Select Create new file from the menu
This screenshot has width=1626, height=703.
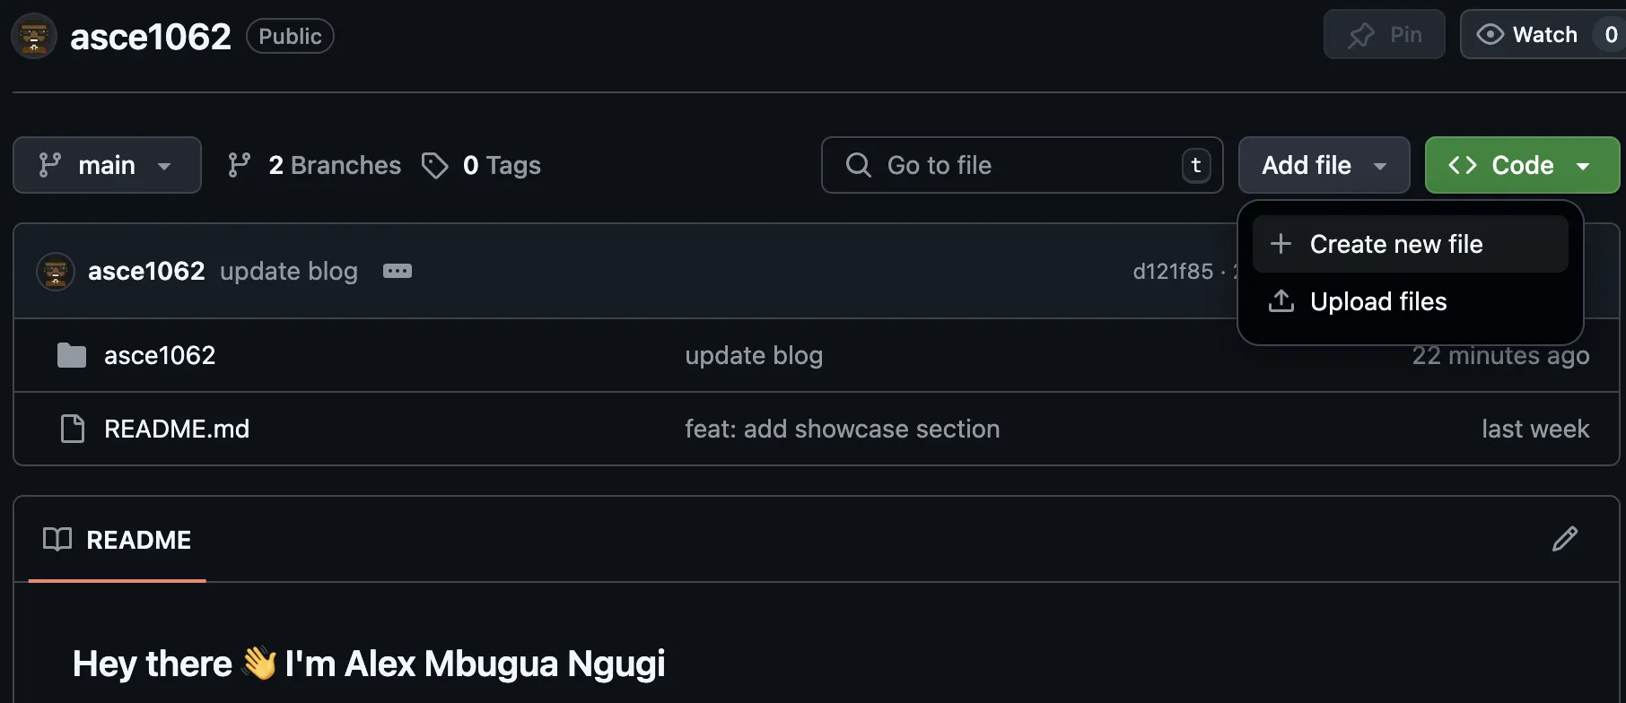point(1395,243)
